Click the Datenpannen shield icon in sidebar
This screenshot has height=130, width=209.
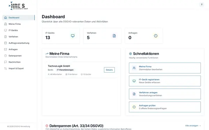point(6,56)
